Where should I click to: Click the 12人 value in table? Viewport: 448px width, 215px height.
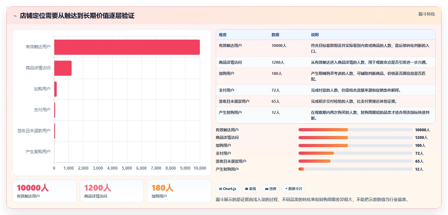pyautogui.click(x=276, y=113)
